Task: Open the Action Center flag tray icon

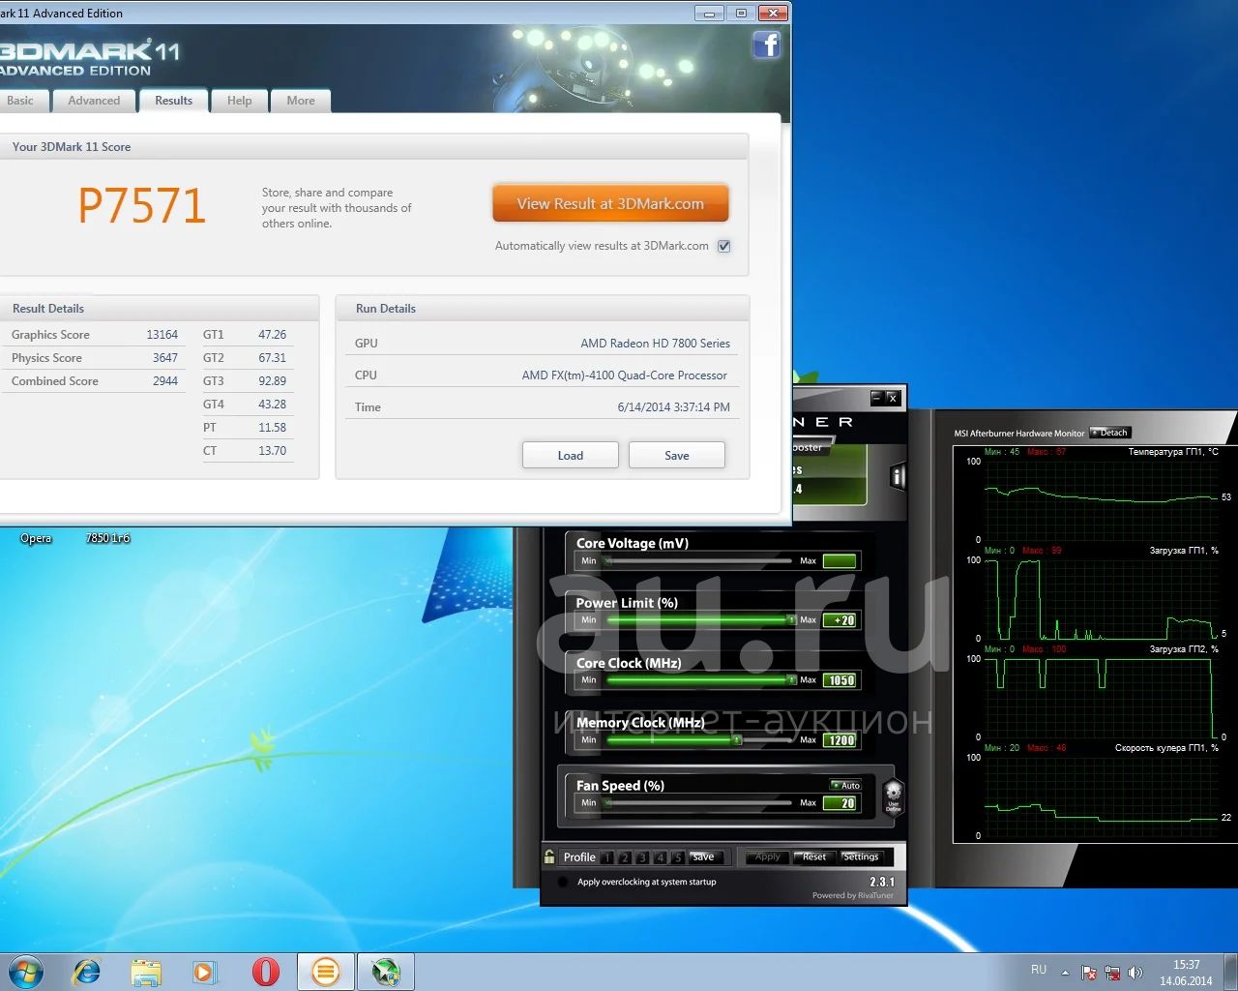Action: click(x=1089, y=972)
